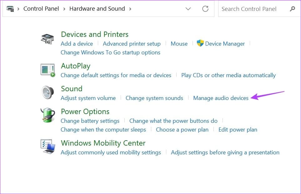Open Change system sounds
The height and width of the screenshot is (194, 301).
point(154,98)
